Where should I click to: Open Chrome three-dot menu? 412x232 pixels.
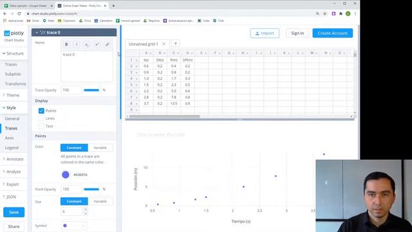[x=355, y=14]
